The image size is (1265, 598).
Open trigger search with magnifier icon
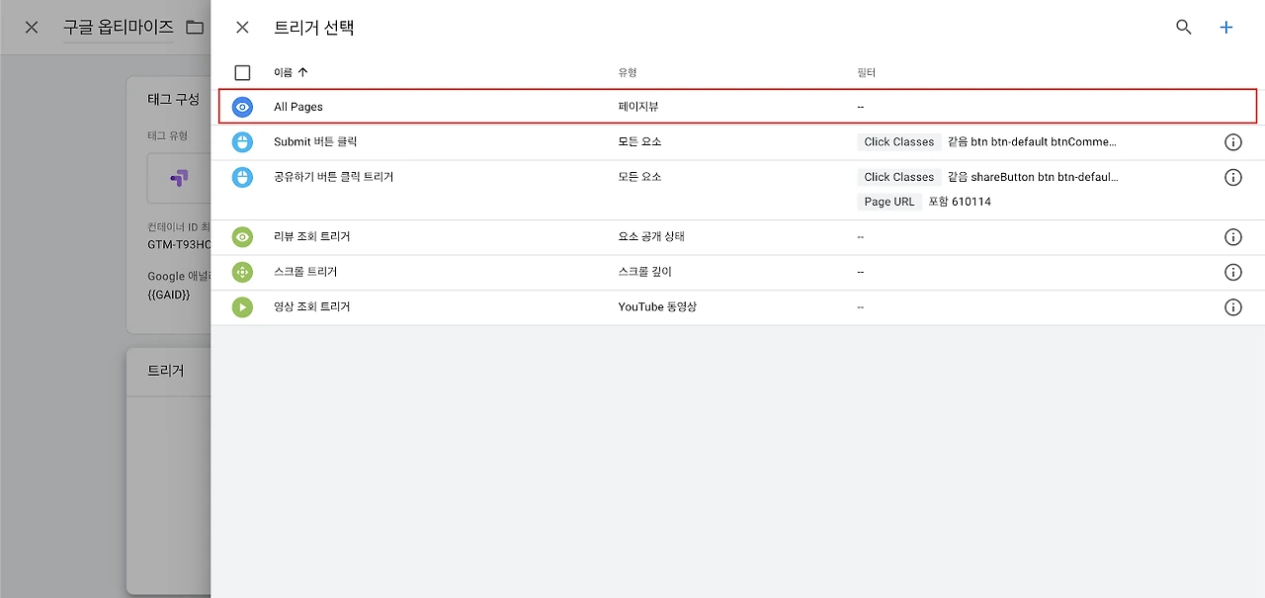[1184, 28]
